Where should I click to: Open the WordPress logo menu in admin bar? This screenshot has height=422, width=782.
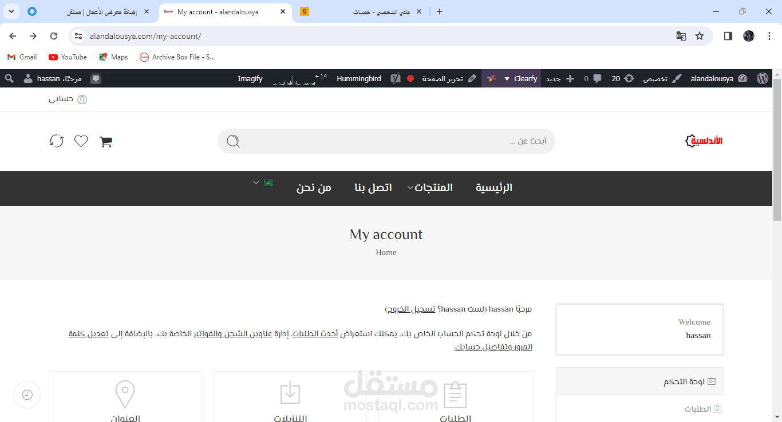click(763, 78)
